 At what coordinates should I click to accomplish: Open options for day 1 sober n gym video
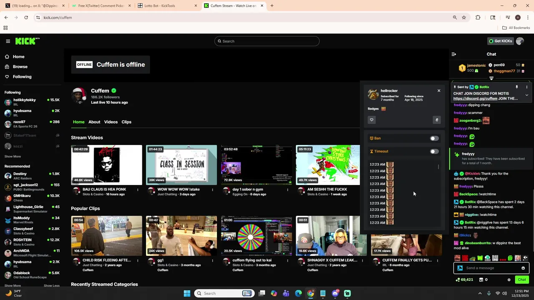287,190
